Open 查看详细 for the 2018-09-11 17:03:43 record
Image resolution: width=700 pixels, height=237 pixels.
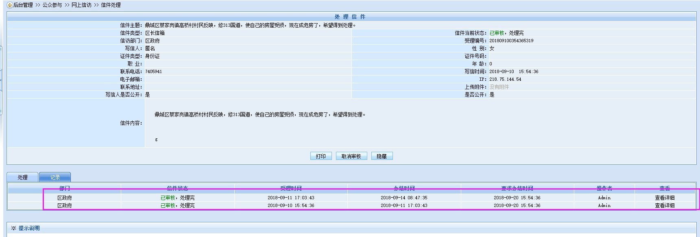664,198
